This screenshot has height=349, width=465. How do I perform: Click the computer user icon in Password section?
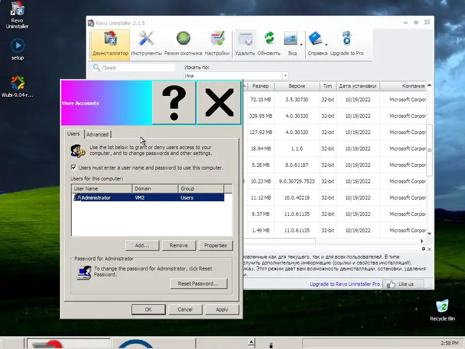tap(84, 273)
